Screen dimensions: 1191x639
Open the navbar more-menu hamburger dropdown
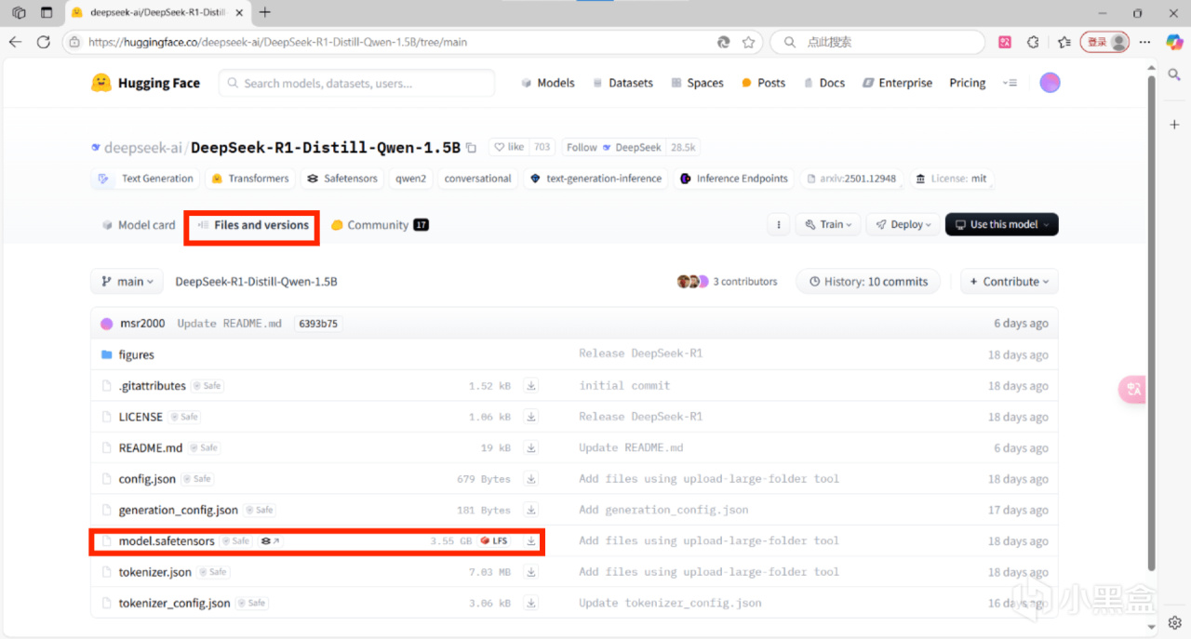(1010, 83)
